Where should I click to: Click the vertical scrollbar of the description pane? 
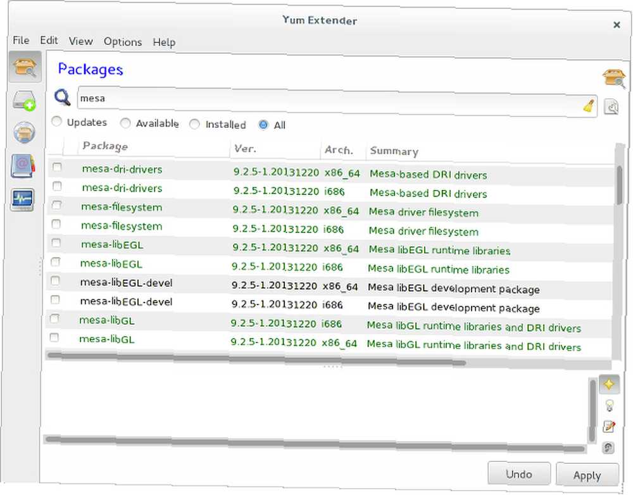tap(592, 410)
